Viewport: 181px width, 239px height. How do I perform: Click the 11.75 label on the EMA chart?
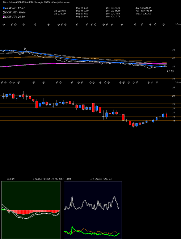click(x=170, y=71)
